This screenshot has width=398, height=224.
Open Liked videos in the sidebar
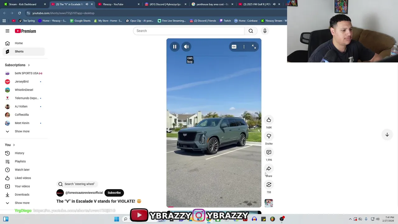pos(24,178)
